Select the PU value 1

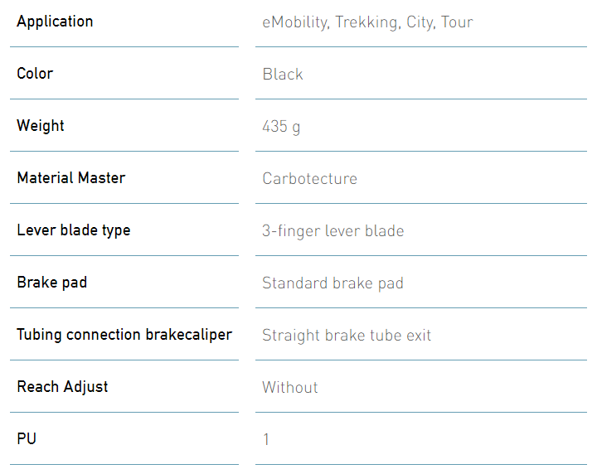[266, 439]
